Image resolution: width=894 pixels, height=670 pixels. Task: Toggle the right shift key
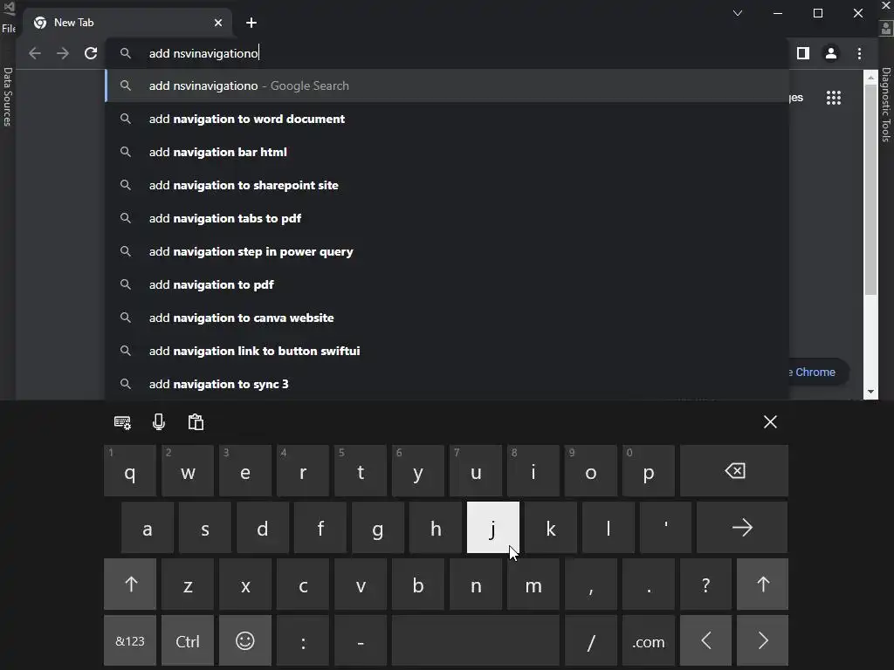click(x=763, y=585)
